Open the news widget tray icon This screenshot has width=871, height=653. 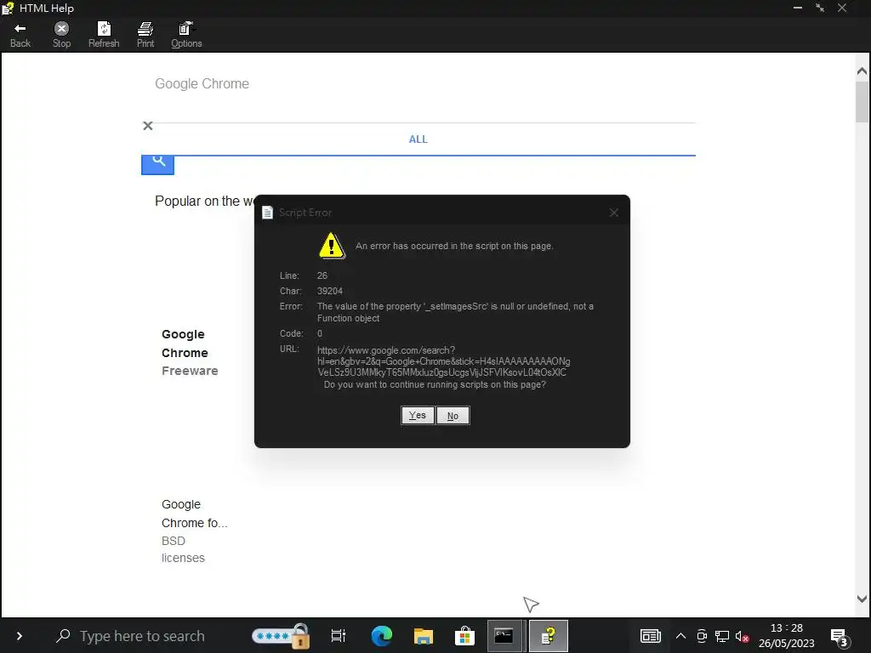651,636
